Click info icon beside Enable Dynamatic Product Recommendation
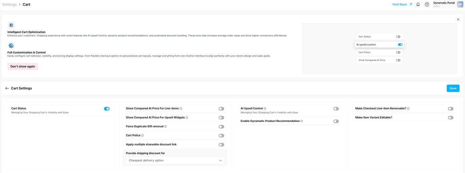Screen dimensions: 465x173 [302, 121]
